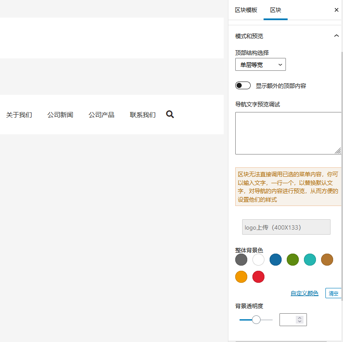
Task: Click the logo上传（400X133）button
Action: click(286, 227)
